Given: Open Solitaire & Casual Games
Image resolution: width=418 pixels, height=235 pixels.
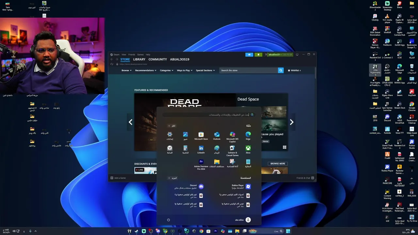Looking at the screenshot, I should point(233,151).
